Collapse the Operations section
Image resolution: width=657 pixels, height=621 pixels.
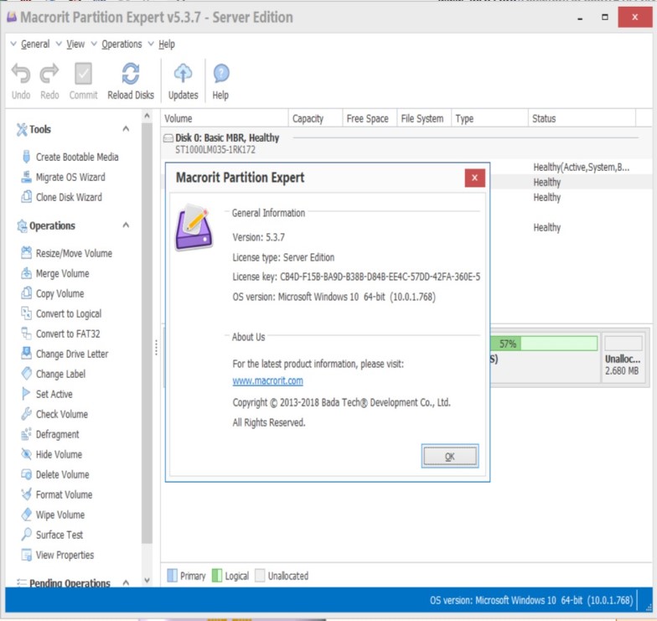click(x=126, y=225)
